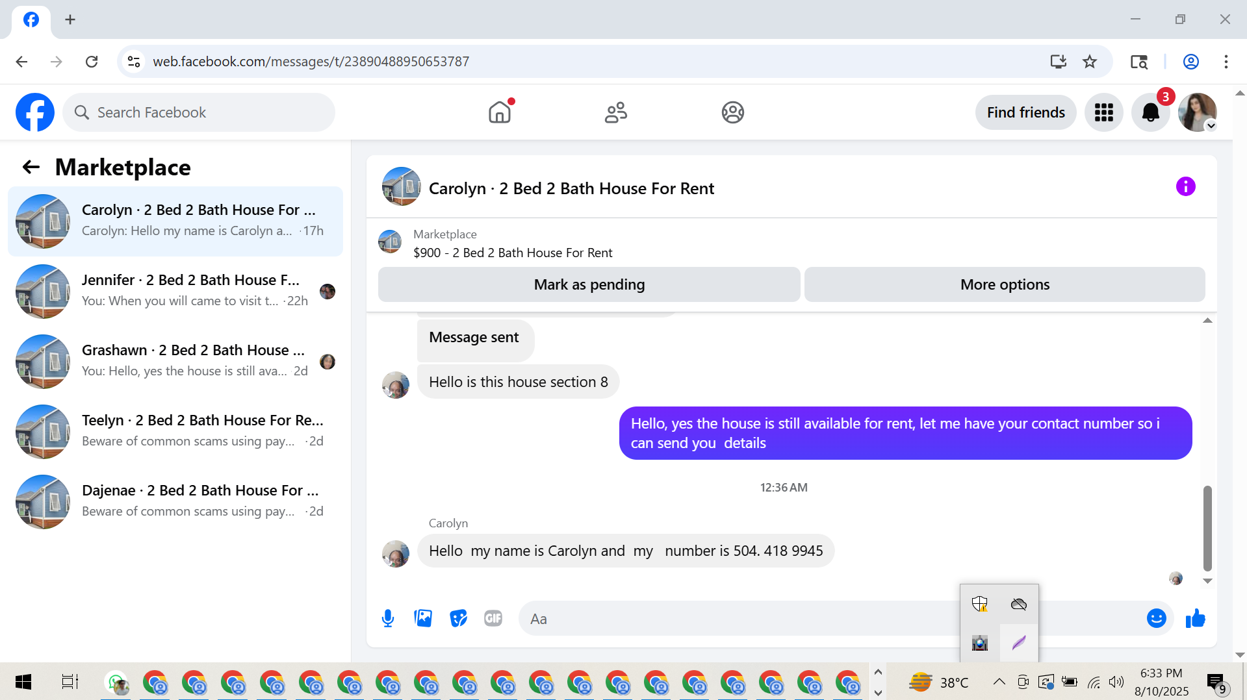
Task: Click Find friends button
Action: [x=1025, y=112]
